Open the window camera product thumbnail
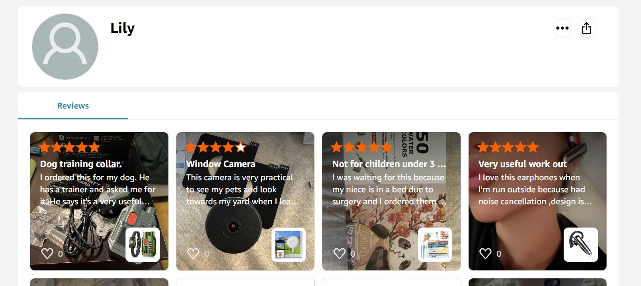Viewport: 641px width, 286px height. [x=289, y=245]
